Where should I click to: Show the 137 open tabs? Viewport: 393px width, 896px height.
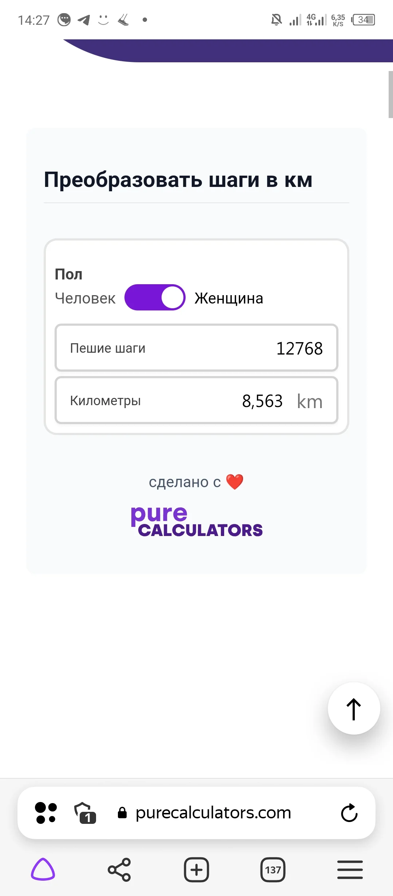[x=273, y=870]
